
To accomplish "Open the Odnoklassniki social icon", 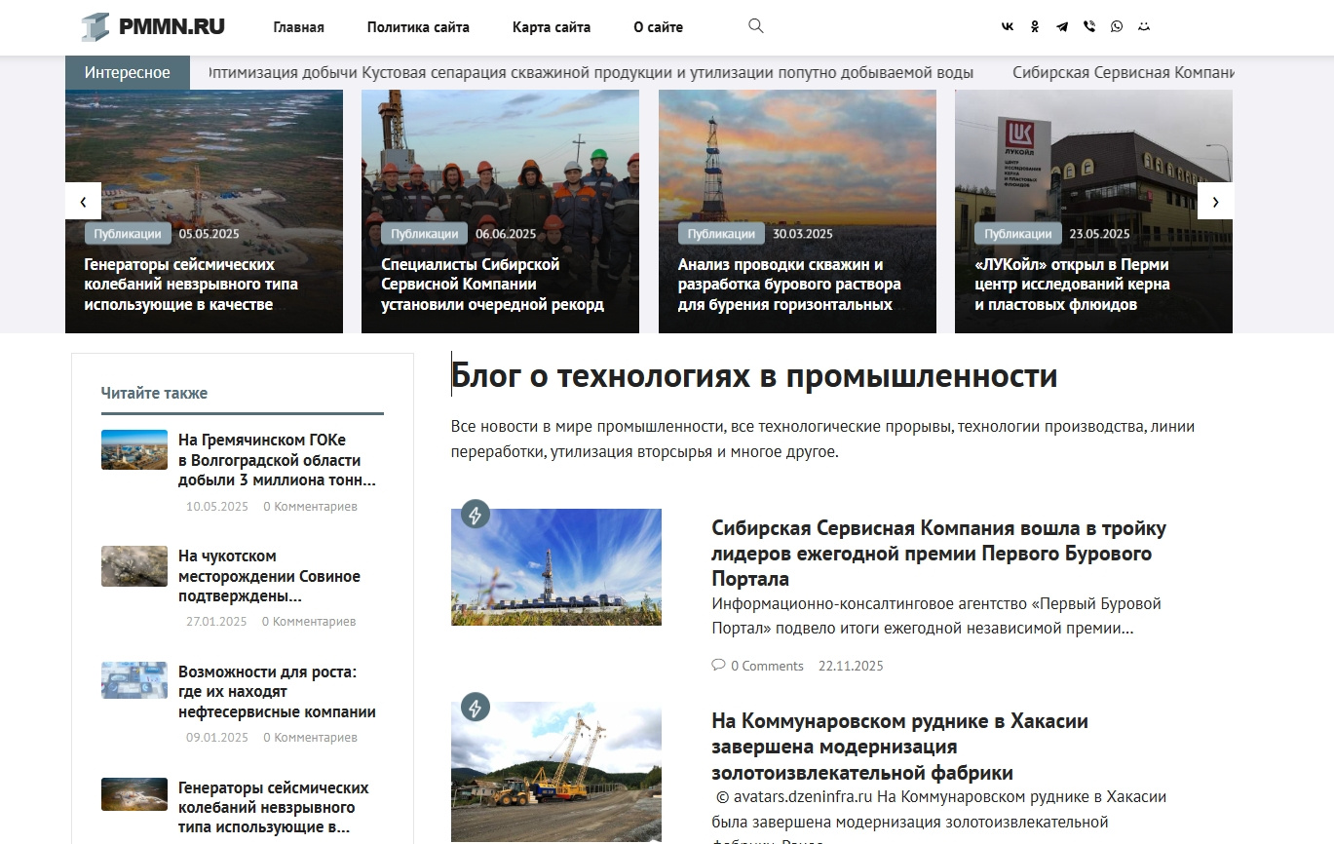I will (1035, 27).
